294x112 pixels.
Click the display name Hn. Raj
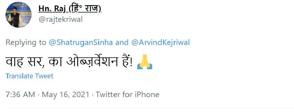52,8
